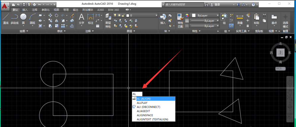The width and height of the screenshot is (296, 127).
Task: Switch to the 插入 ribbon tab
Action: point(25,10)
